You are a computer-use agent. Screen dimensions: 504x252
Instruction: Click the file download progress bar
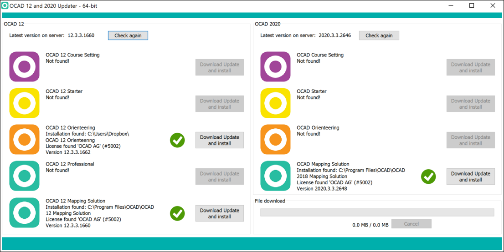point(377,212)
